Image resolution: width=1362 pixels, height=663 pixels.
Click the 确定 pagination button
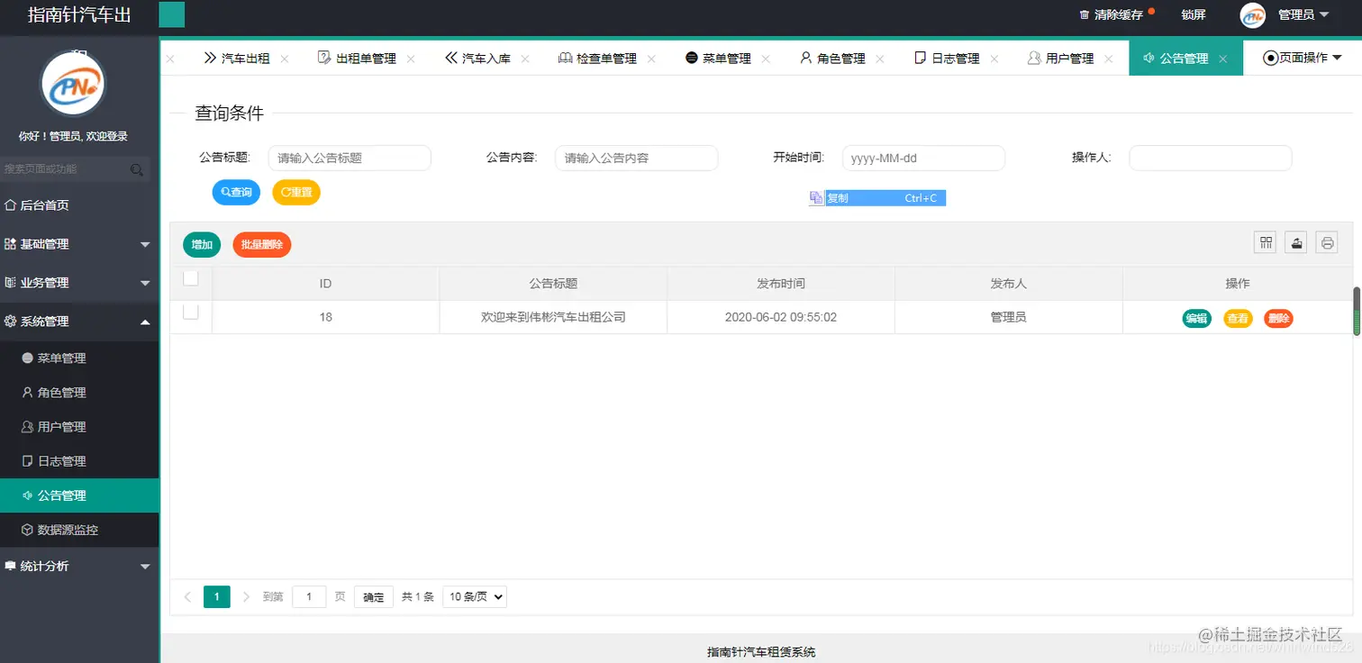(374, 596)
